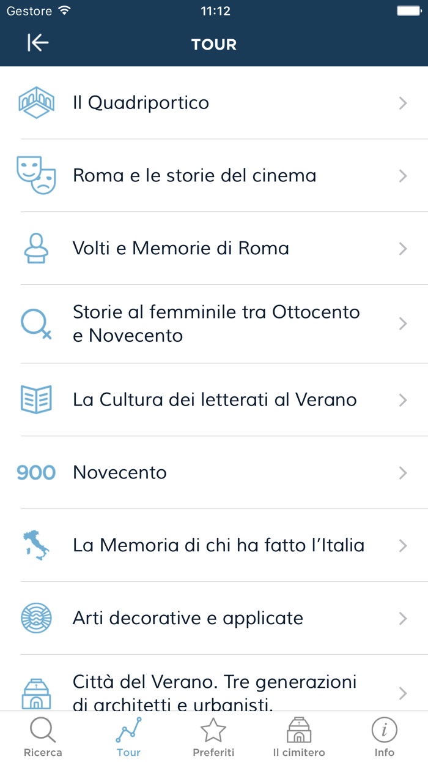
Task: Click the 900 icon for the Novecento tour
Action: pyautogui.click(x=36, y=472)
